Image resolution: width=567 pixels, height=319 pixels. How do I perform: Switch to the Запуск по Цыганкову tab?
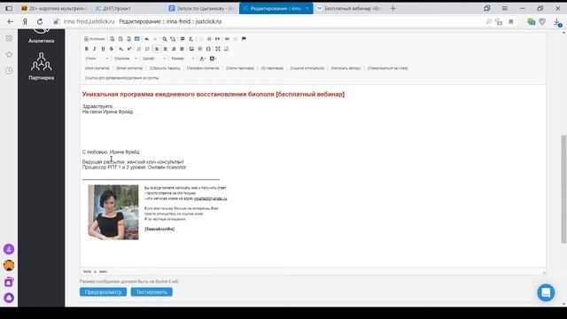(202, 8)
